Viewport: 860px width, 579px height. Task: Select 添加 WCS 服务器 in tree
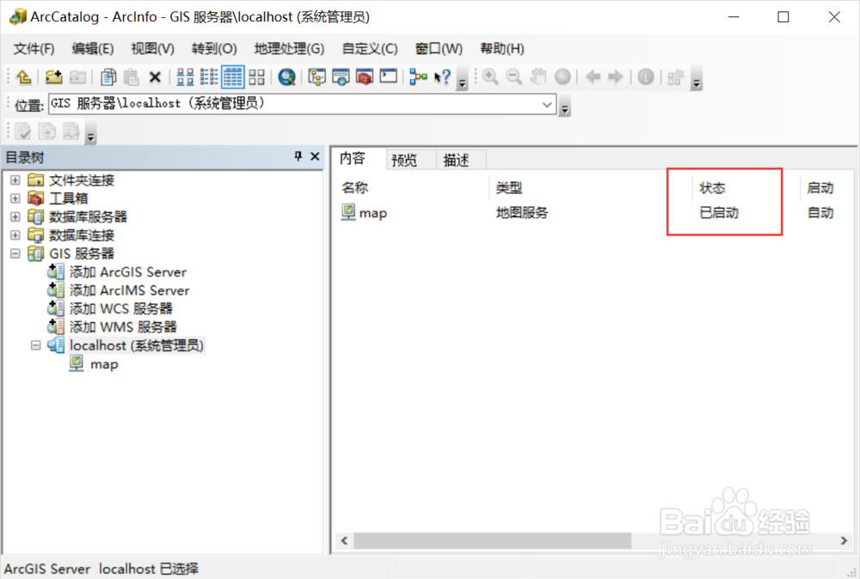coord(120,308)
